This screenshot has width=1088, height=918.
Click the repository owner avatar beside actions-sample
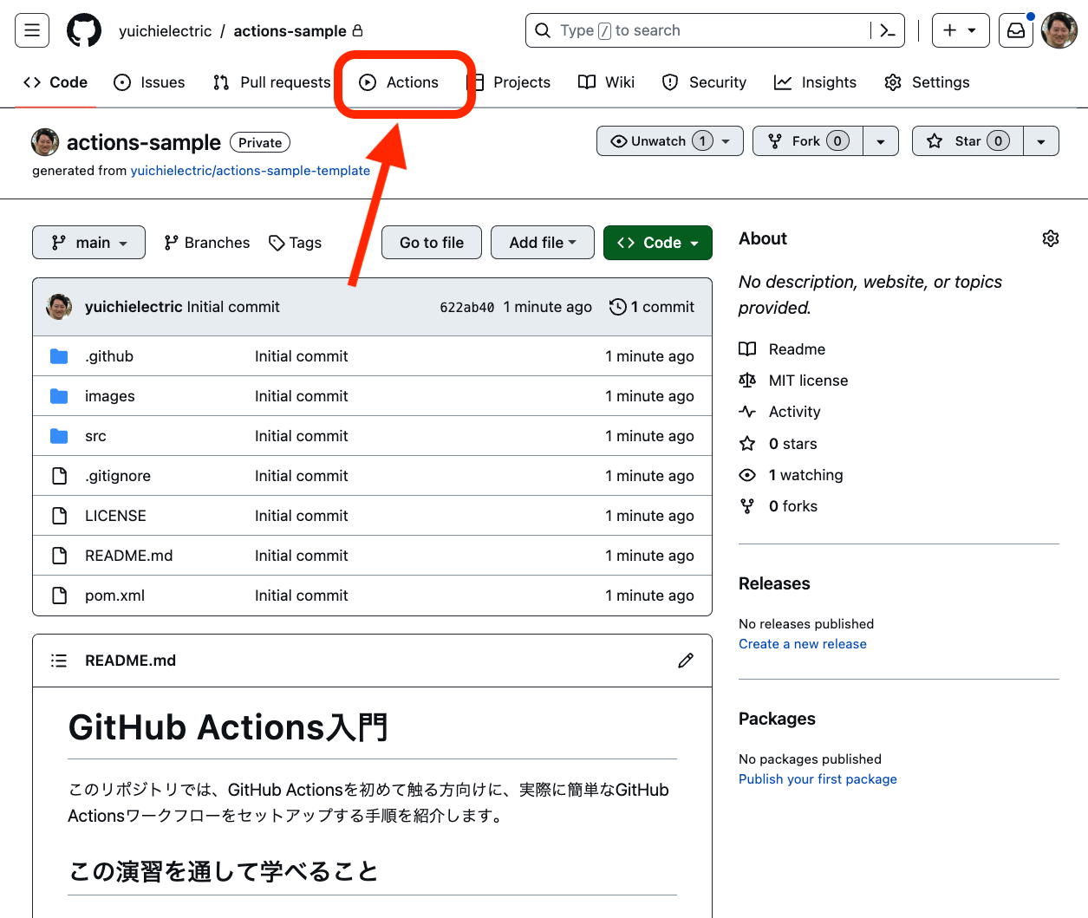pos(45,142)
